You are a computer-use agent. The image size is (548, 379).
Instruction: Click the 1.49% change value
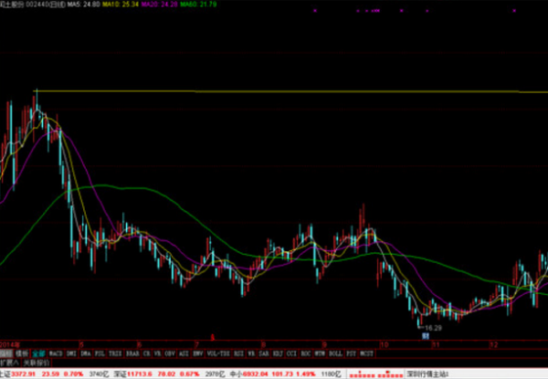306,374
